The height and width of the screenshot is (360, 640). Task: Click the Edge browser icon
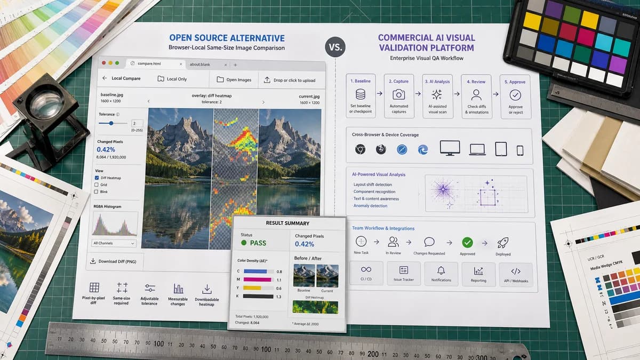(422, 150)
